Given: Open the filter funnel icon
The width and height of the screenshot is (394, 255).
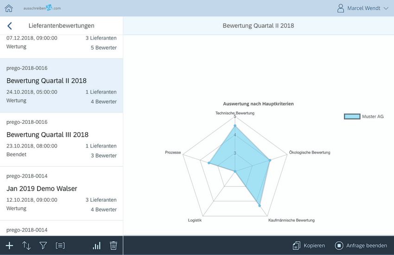Looking at the screenshot, I should pos(43,246).
